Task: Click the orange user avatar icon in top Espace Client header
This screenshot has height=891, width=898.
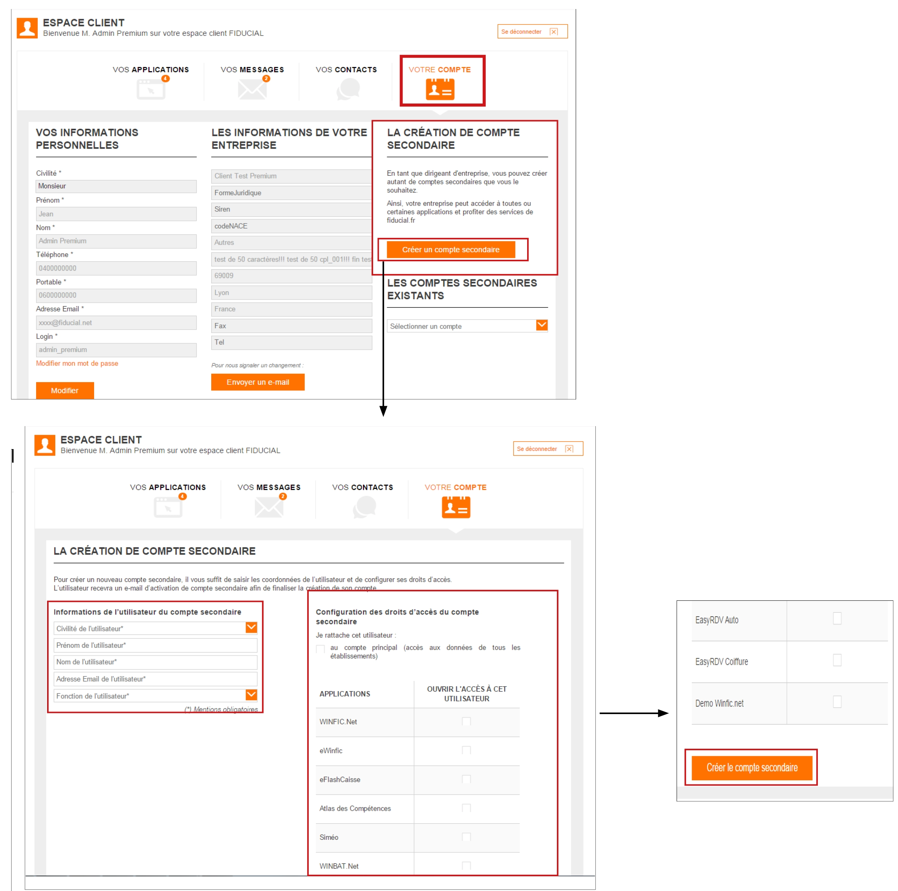Action: (27, 28)
